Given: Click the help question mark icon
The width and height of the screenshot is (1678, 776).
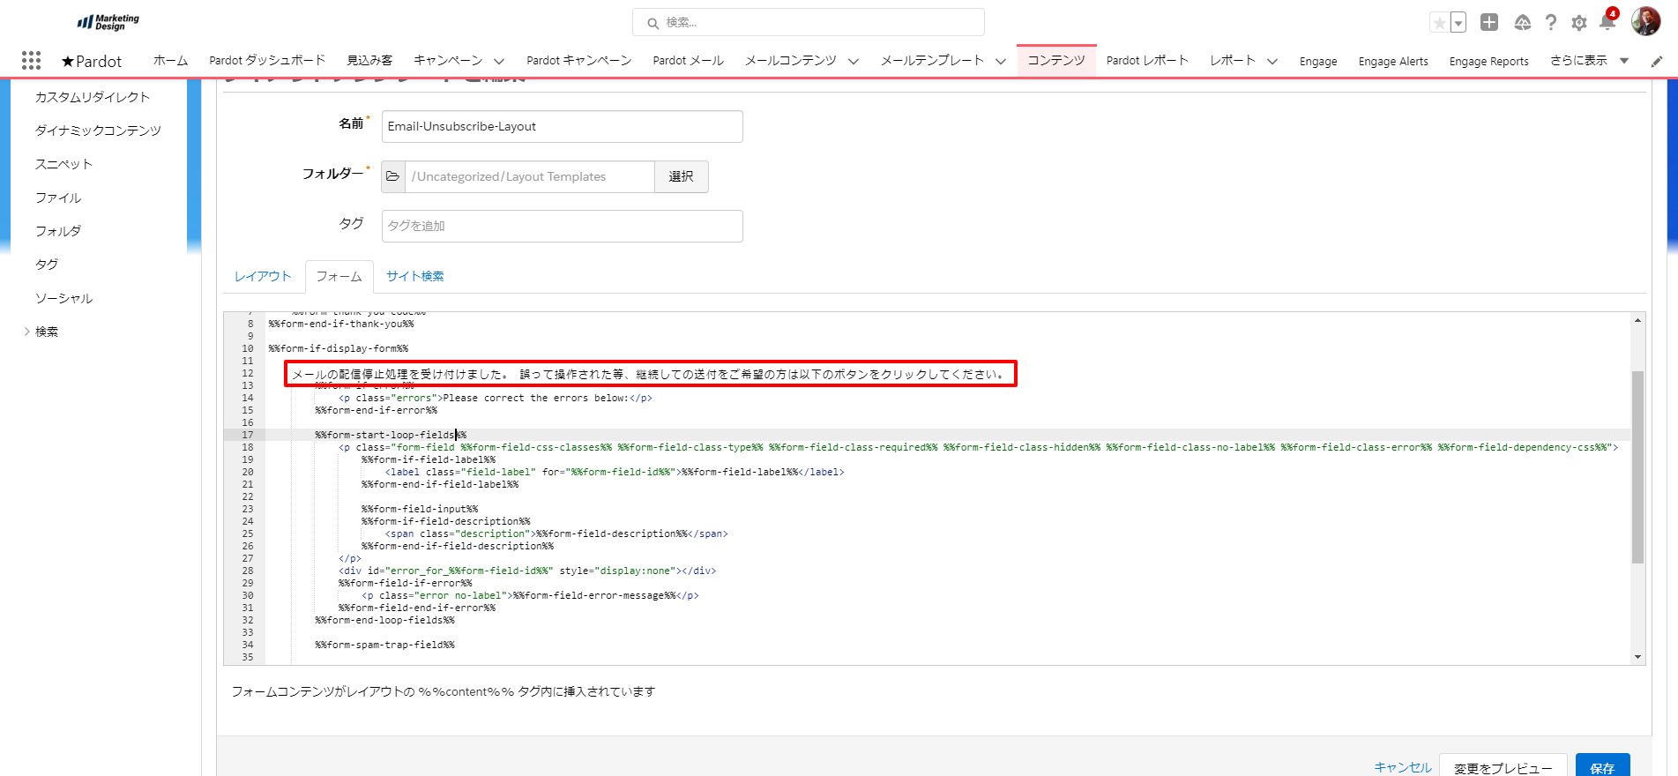Looking at the screenshot, I should 1551,23.
